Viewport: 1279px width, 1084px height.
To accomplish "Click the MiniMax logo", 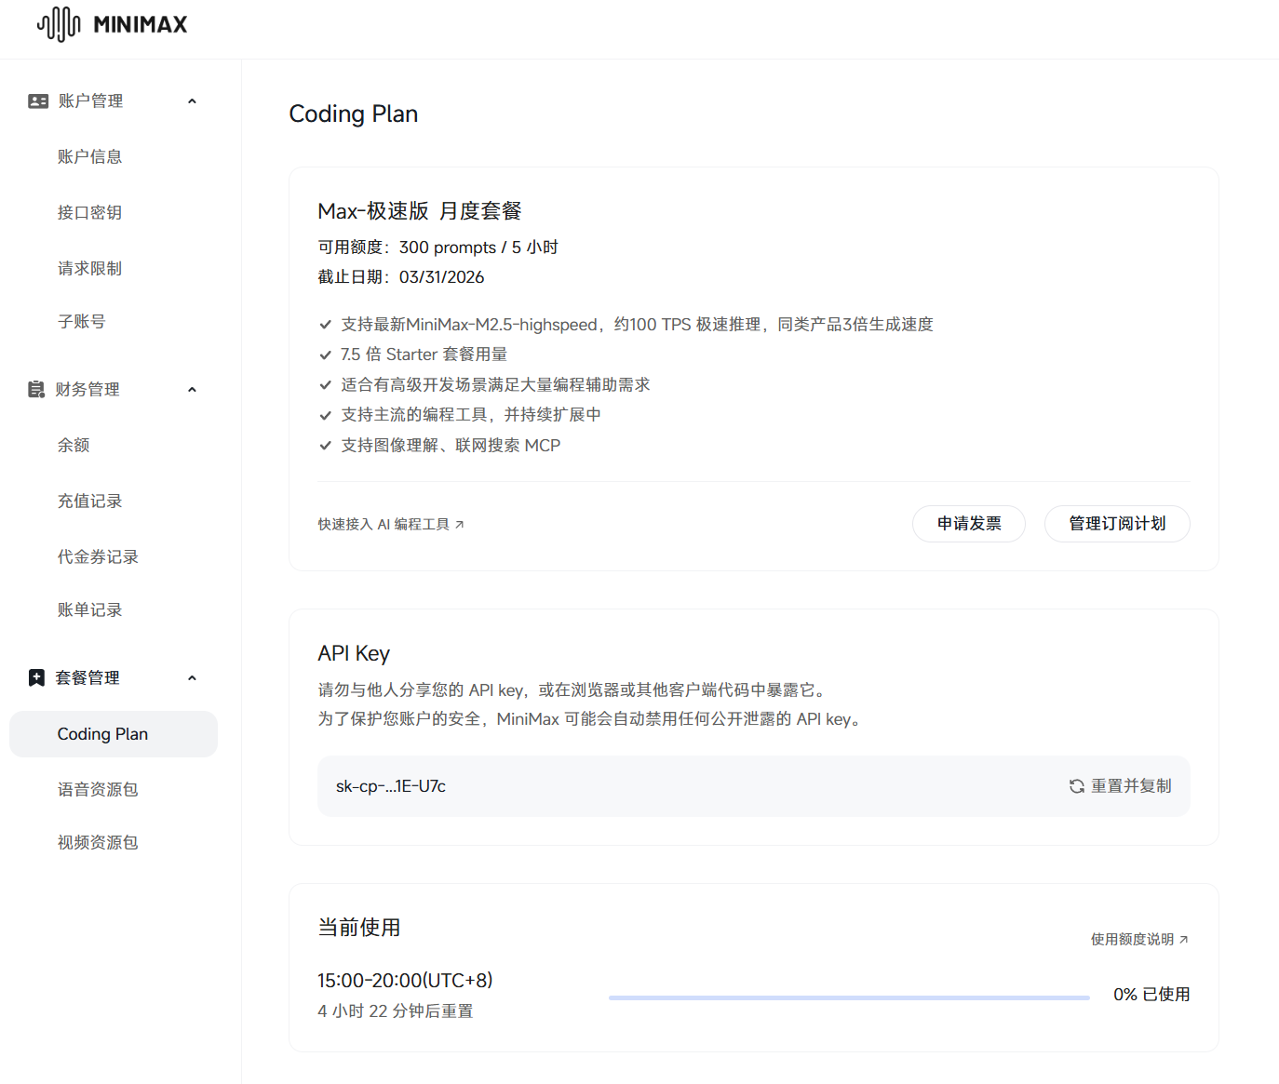I will [x=112, y=24].
